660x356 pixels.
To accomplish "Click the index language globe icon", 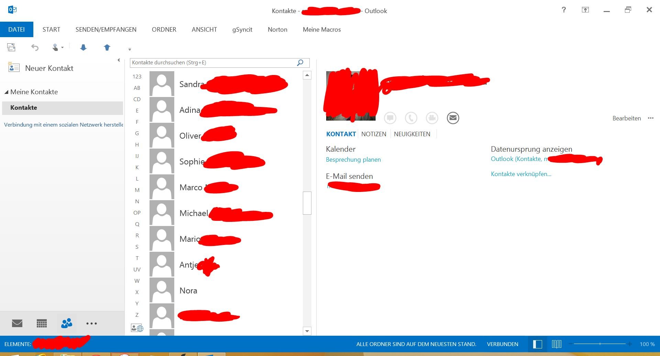I will 137,328.
